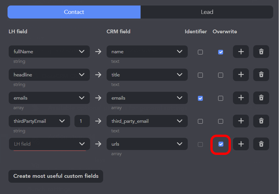
Task: Disable Identifier checkbox for emails row
Action: tap(200, 98)
